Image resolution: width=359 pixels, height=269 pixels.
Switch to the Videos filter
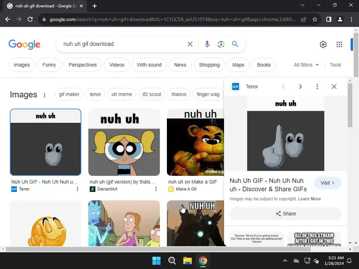[x=117, y=65]
